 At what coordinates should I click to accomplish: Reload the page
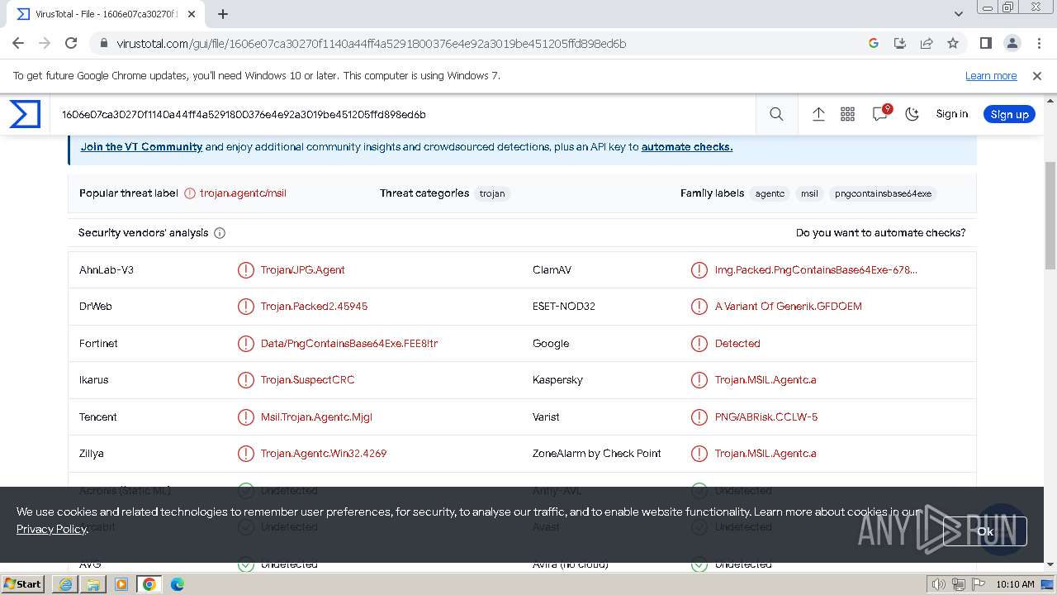(71, 43)
